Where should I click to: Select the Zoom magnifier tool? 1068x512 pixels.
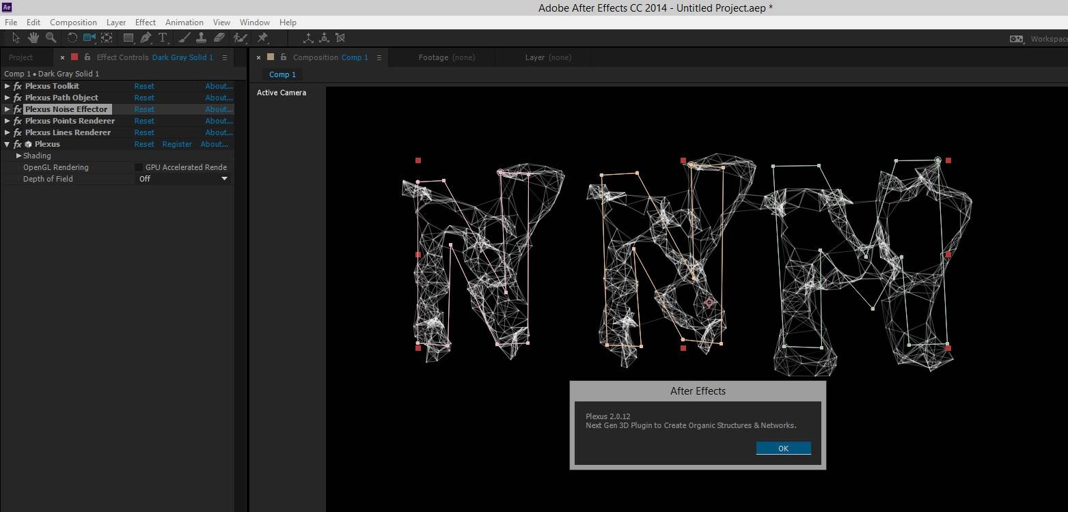[50, 38]
